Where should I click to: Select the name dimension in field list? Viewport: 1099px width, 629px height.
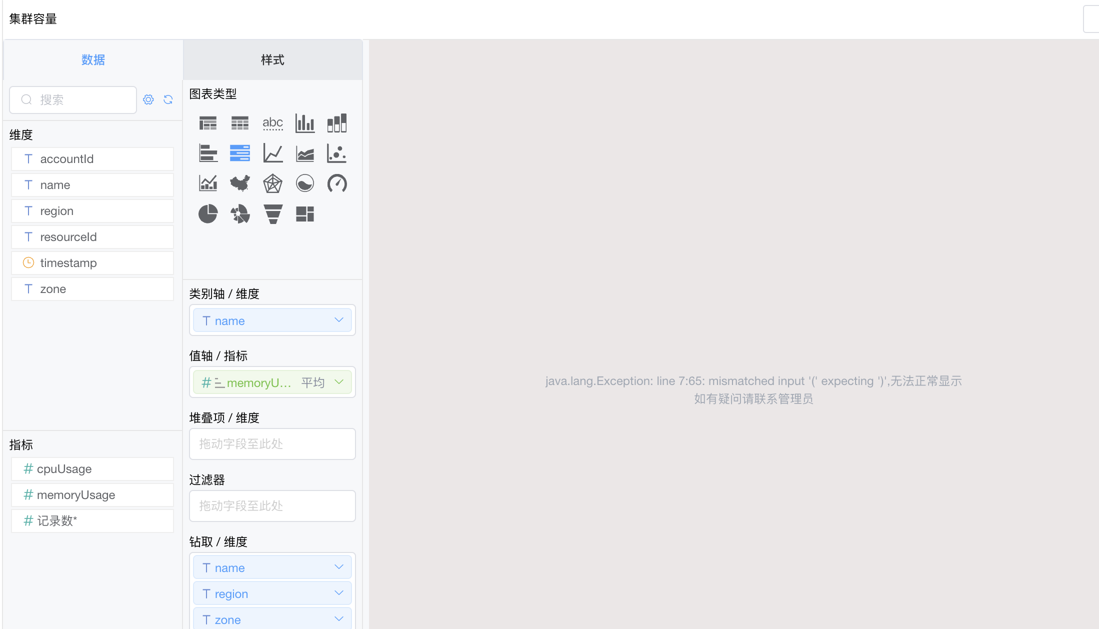click(92, 185)
